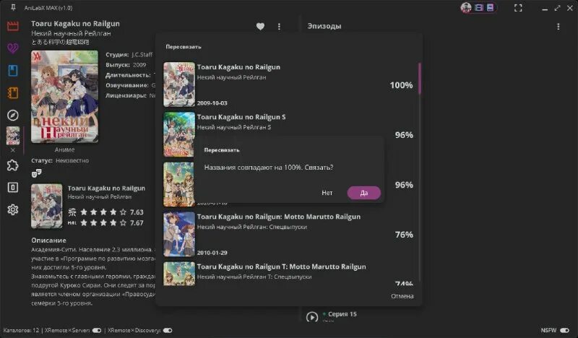
Task: Click the Shikimori star rating 7.63
Action: point(106,212)
